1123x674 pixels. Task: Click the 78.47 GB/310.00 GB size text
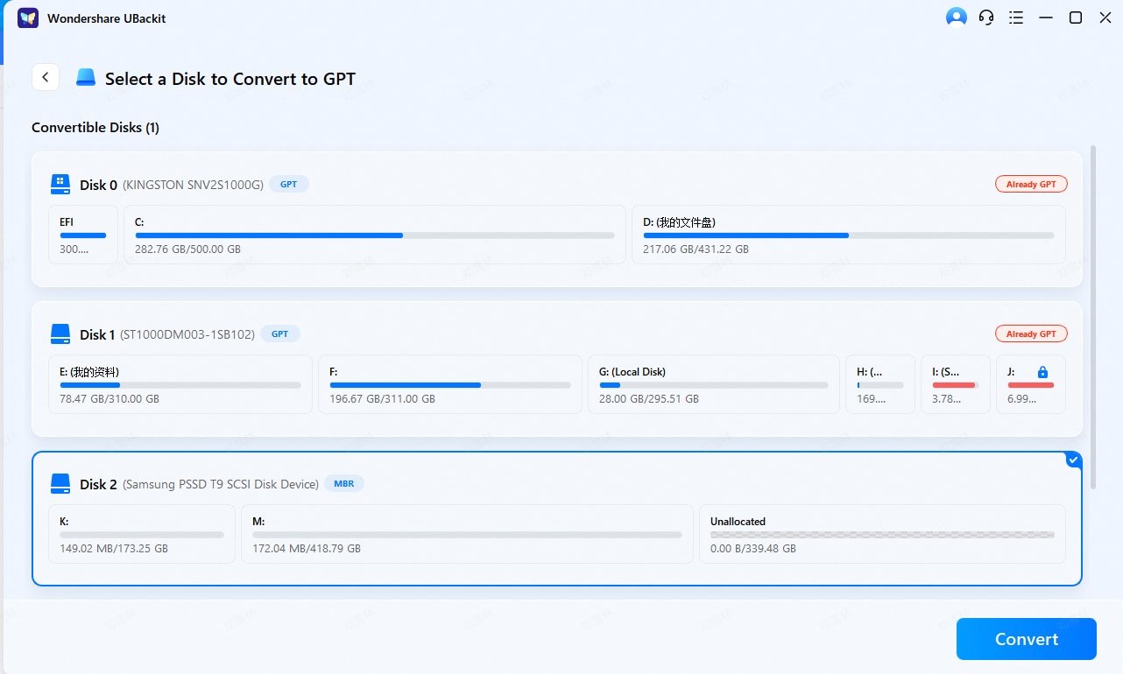109,399
